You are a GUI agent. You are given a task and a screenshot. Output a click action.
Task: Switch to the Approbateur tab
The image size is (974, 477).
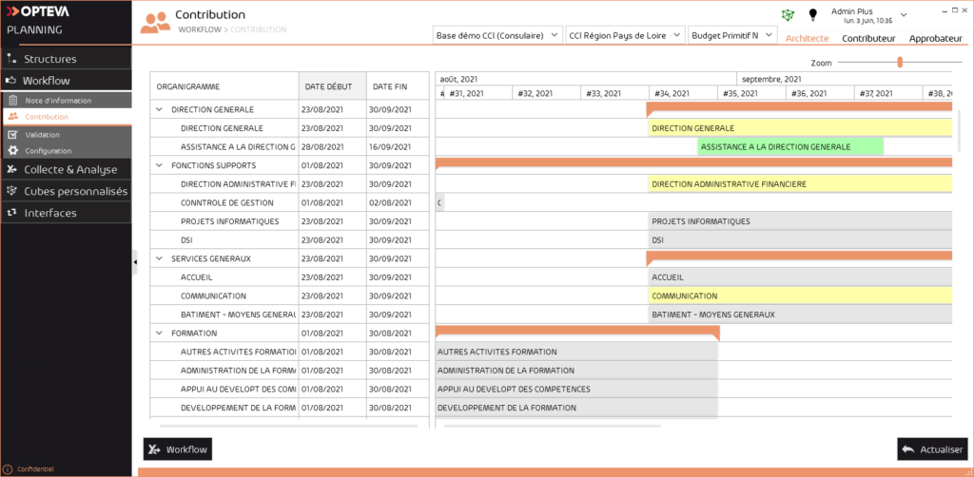pyautogui.click(x=935, y=38)
